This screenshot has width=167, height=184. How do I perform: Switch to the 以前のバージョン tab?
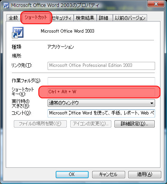[x=130, y=18]
